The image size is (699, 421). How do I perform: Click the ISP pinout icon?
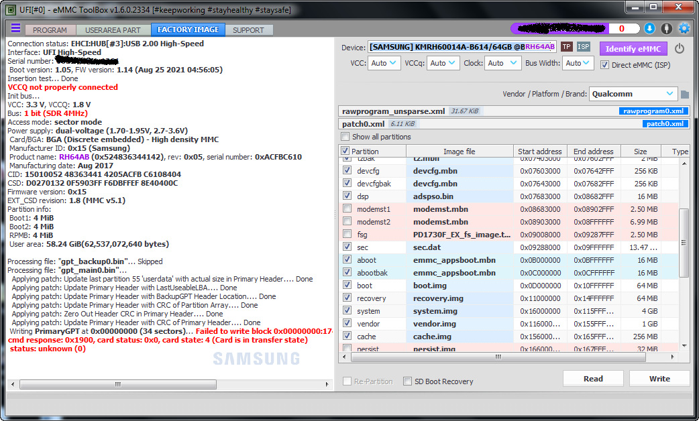click(x=584, y=47)
